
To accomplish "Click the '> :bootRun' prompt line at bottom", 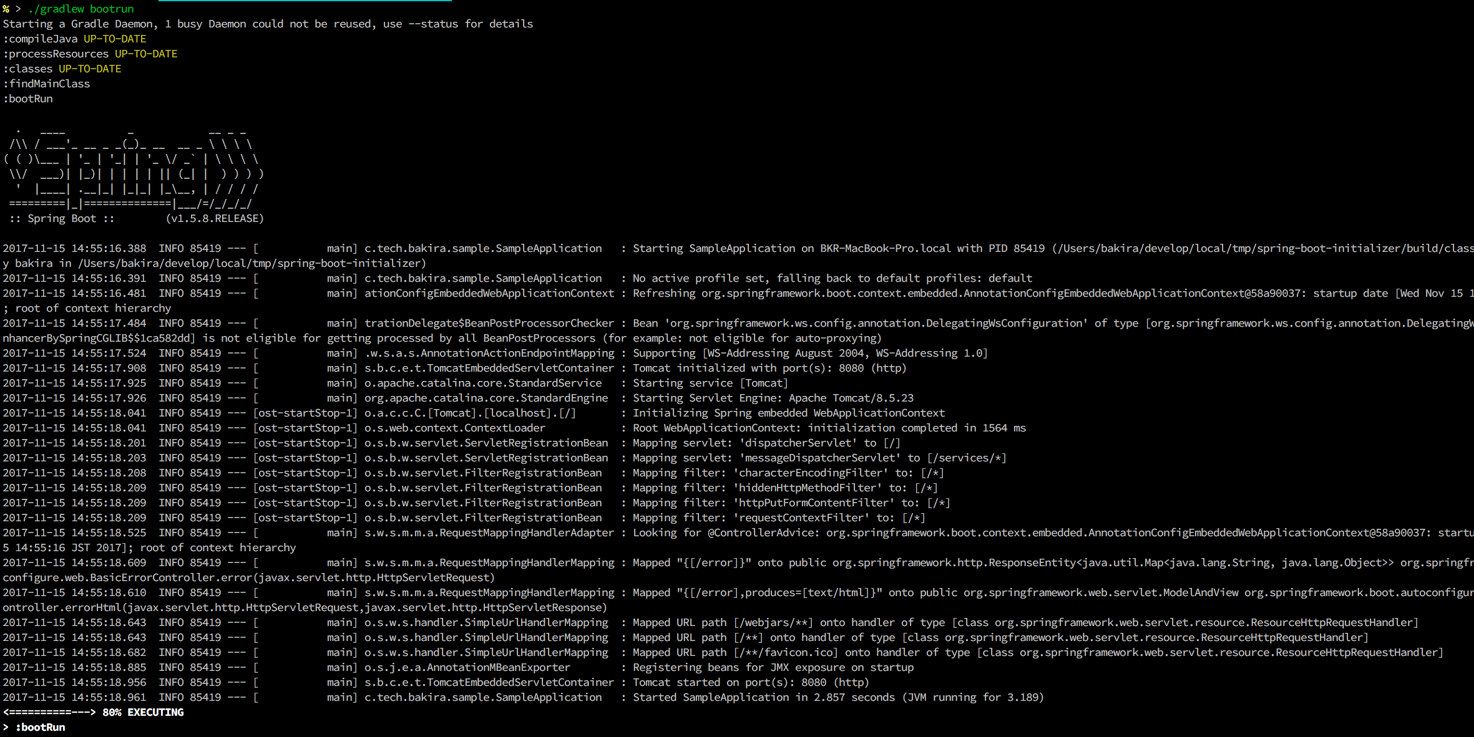I will (x=34, y=727).
